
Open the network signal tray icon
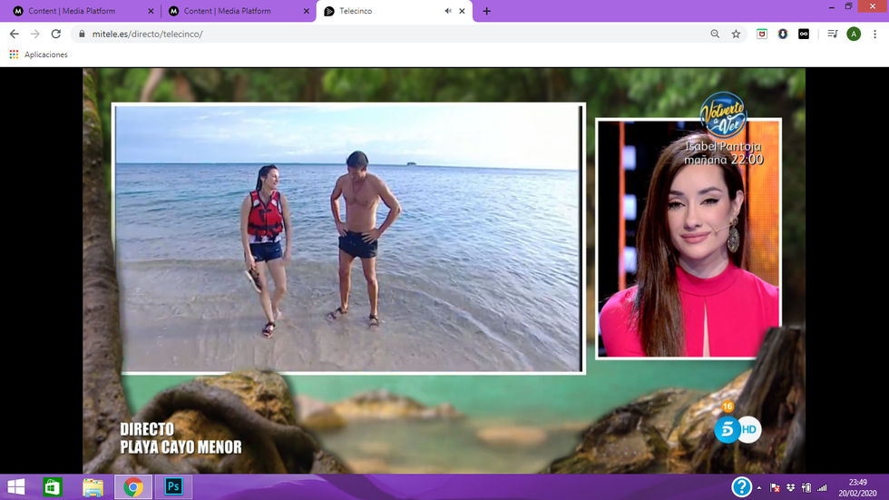(822, 487)
